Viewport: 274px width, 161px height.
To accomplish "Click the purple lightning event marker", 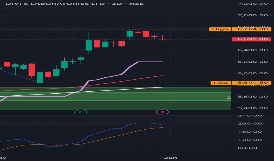I will pyautogui.click(x=163, y=112).
